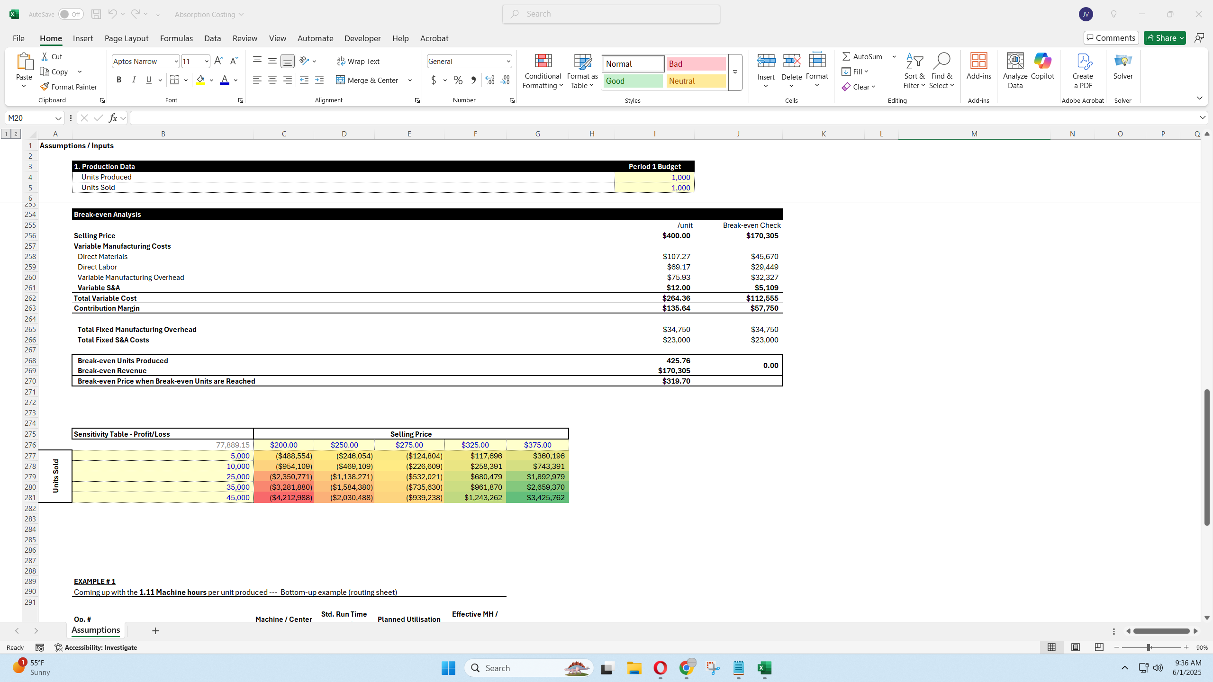The height and width of the screenshot is (682, 1213).
Task: Open the font size dropdown
Action: pos(206,61)
